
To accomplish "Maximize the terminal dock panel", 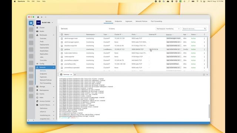I will [204, 75].
